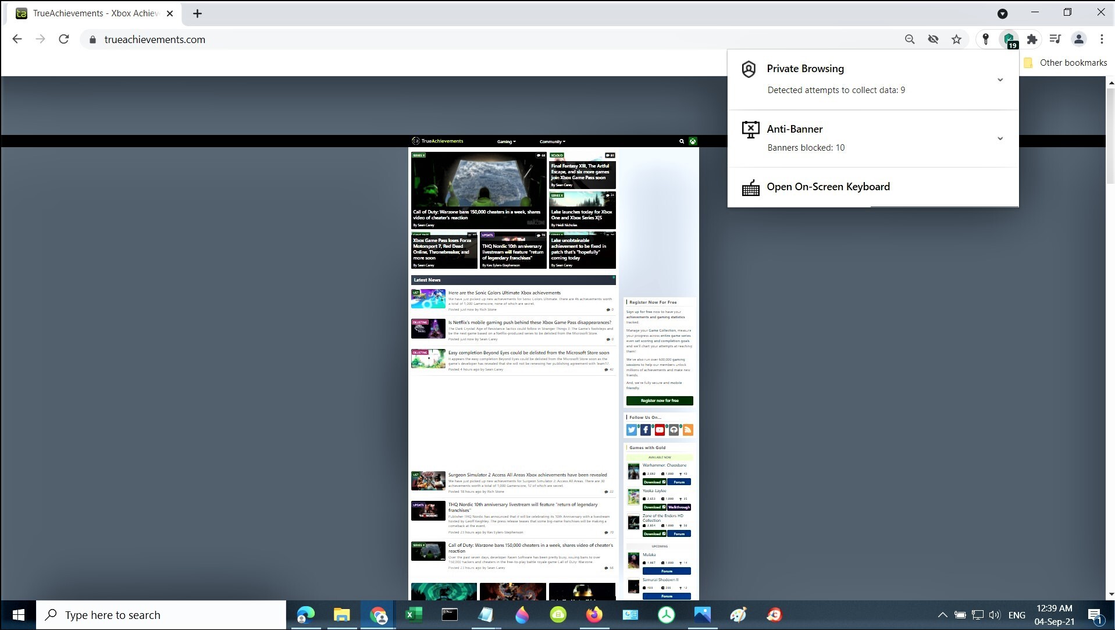Screen dimensions: 1115x630
Task: Click the crossed-out eye icon in address bar
Action: (933, 40)
